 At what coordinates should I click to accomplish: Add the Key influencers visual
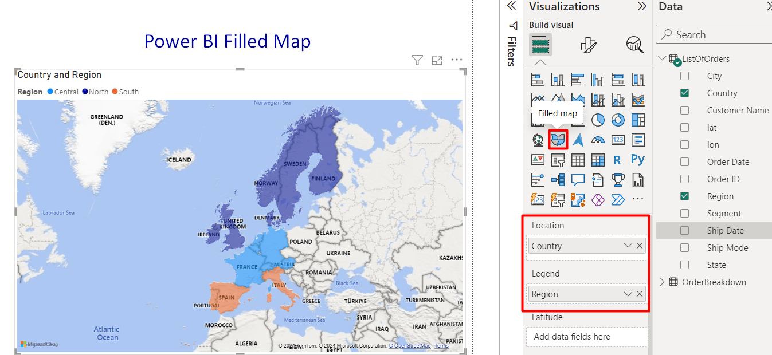pos(538,180)
